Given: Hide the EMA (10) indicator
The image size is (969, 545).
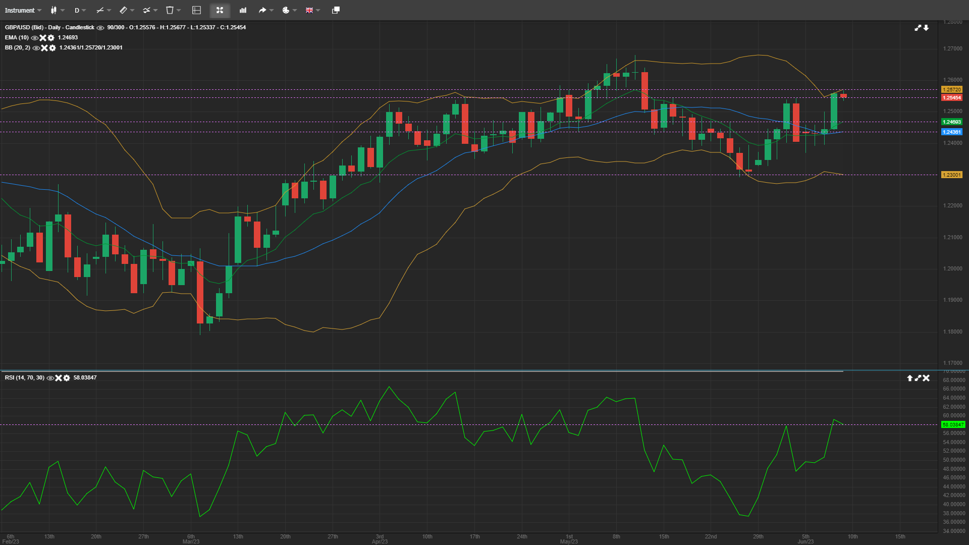Looking at the screenshot, I should [34, 38].
